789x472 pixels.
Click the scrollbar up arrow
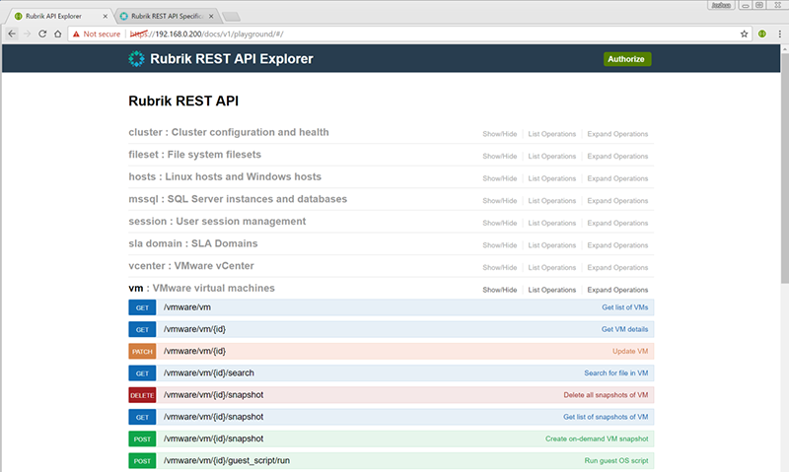(x=784, y=48)
